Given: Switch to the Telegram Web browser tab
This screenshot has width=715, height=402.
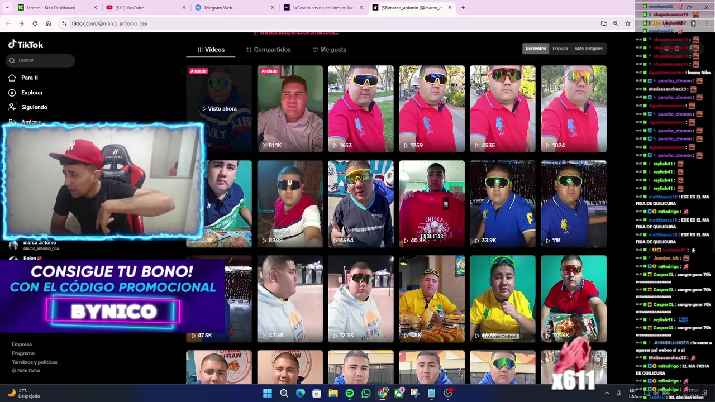Looking at the screenshot, I should (x=235, y=8).
